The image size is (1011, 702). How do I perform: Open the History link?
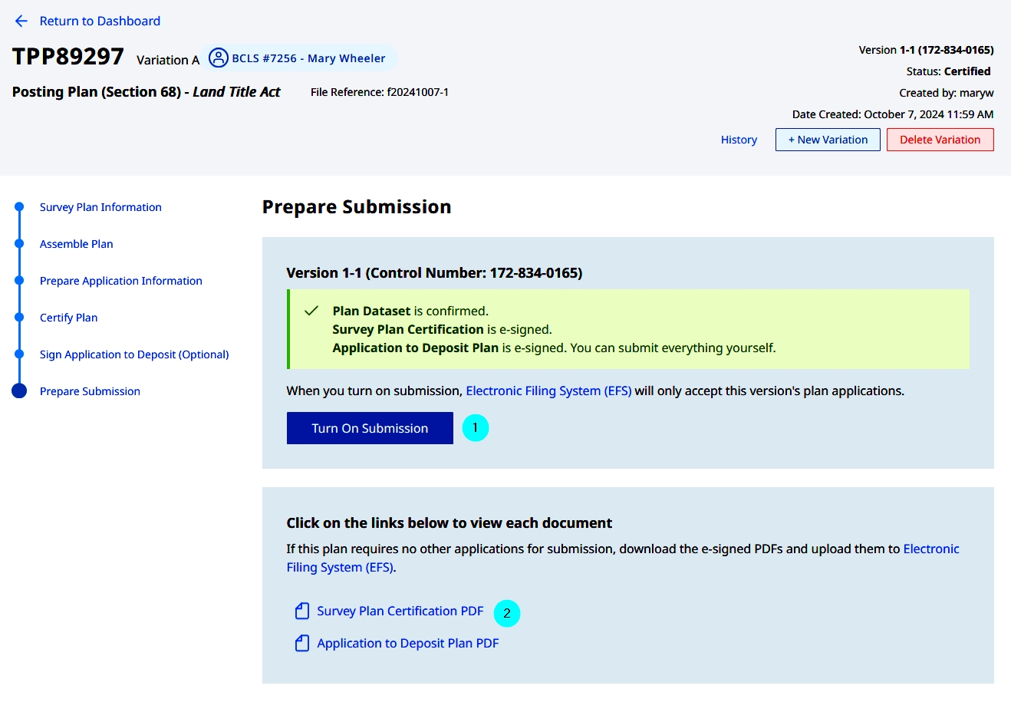point(739,140)
